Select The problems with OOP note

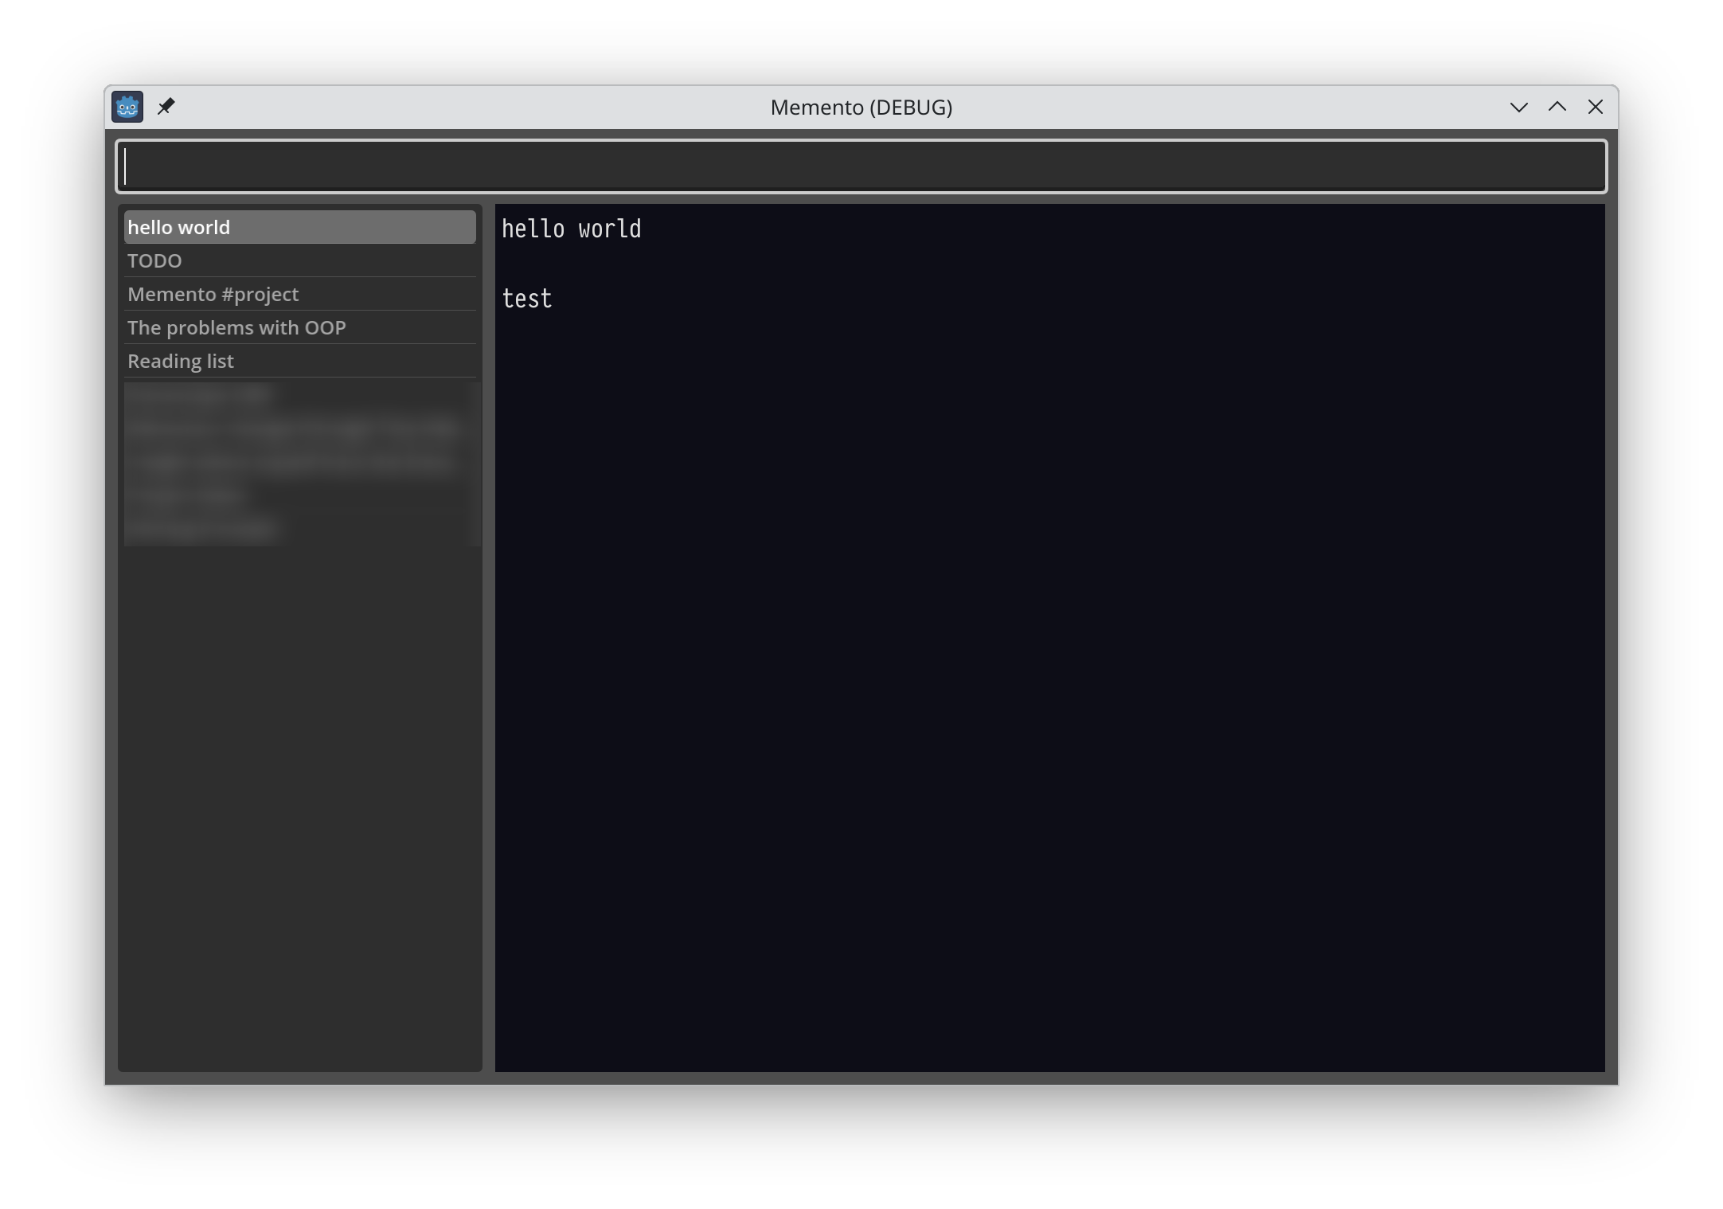pyautogui.click(x=299, y=328)
